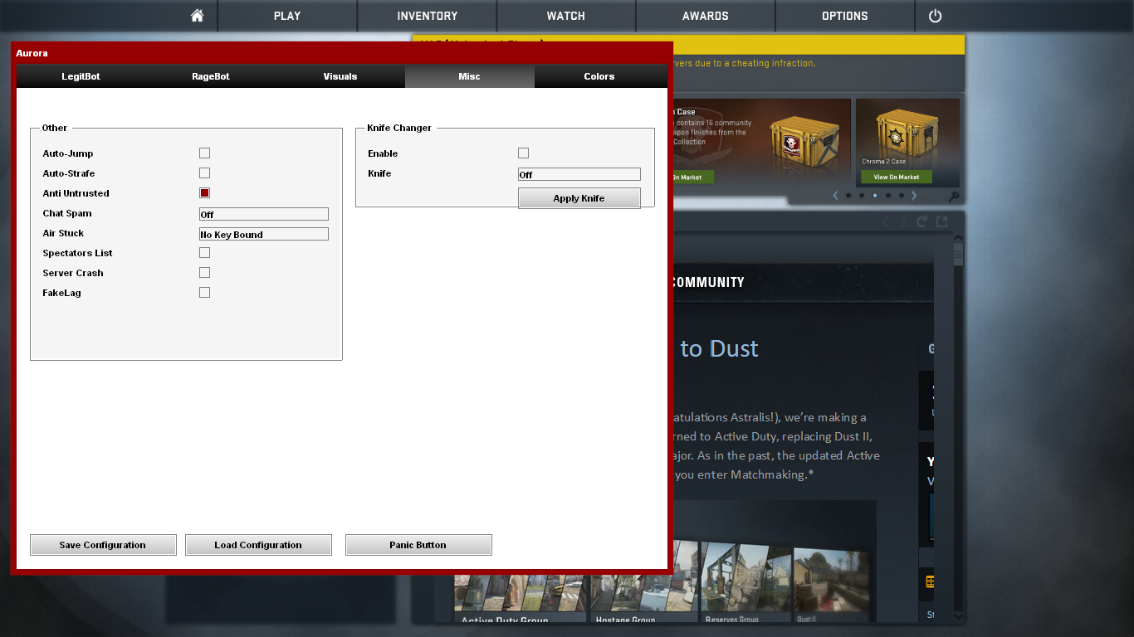Show previous store carousel item arrow
This screenshot has width=1134, height=637.
coord(835,196)
